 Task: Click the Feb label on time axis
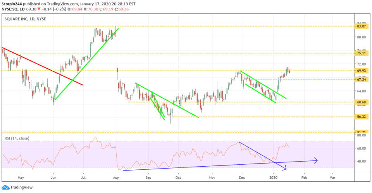304,177
